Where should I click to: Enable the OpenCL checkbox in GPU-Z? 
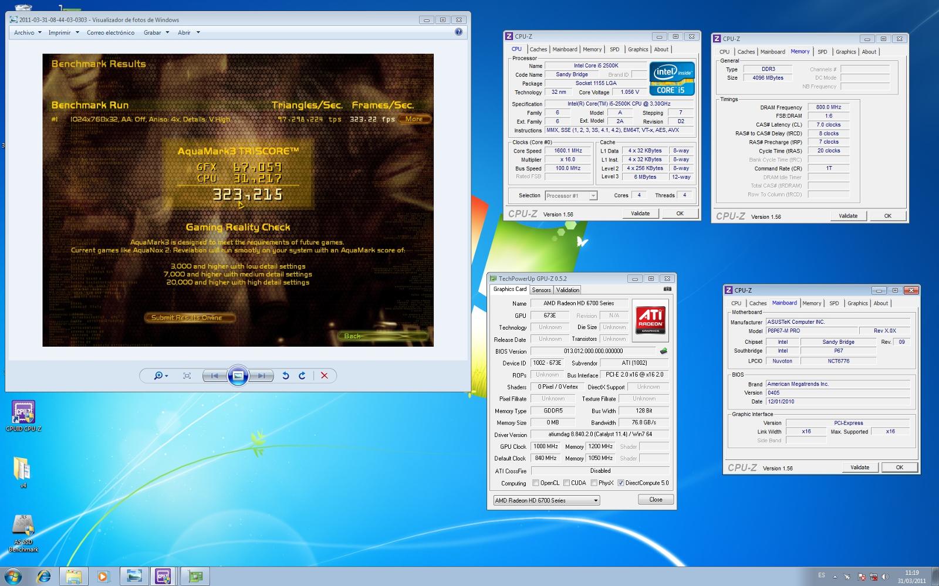535,483
